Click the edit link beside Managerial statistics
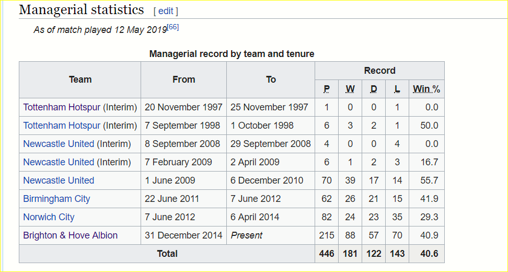The image size is (508, 272). coord(166,12)
